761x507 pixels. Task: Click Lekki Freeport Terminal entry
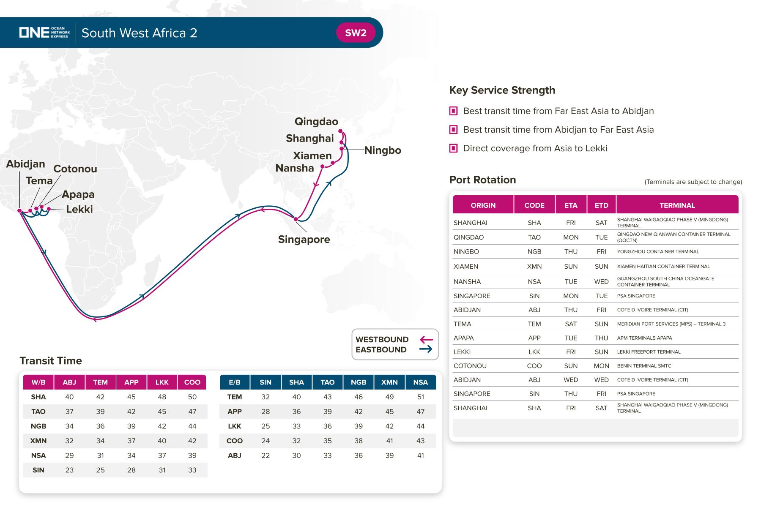coord(649,352)
